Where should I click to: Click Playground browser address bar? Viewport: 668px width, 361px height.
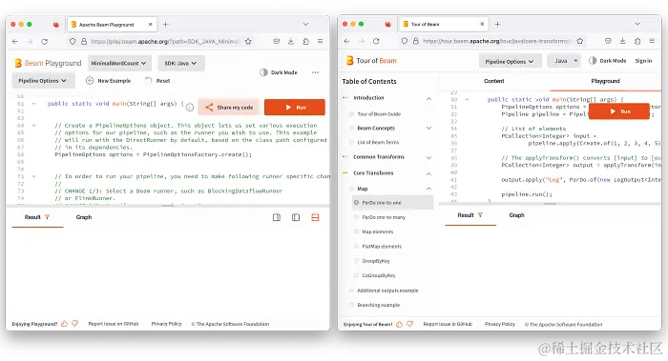tap(161, 41)
